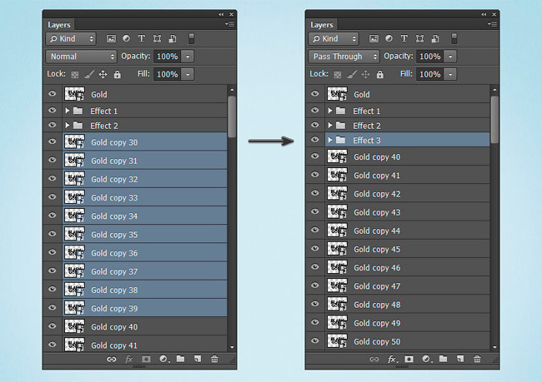Link layers in left panel

point(111,360)
